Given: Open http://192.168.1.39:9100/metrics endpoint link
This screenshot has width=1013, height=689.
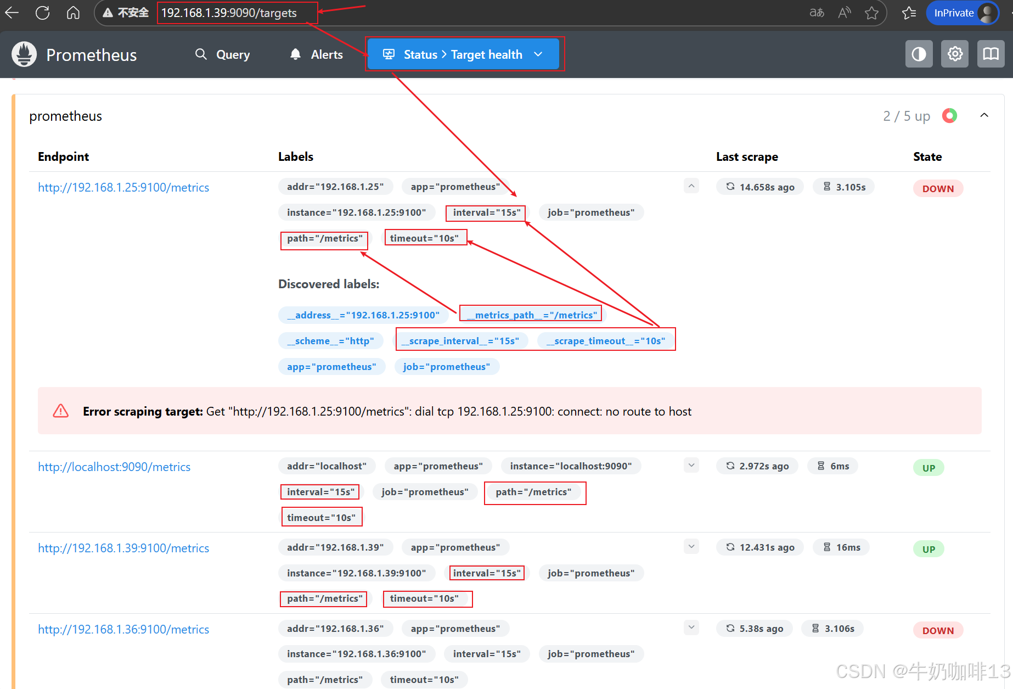Looking at the screenshot, I should [123, 548].
